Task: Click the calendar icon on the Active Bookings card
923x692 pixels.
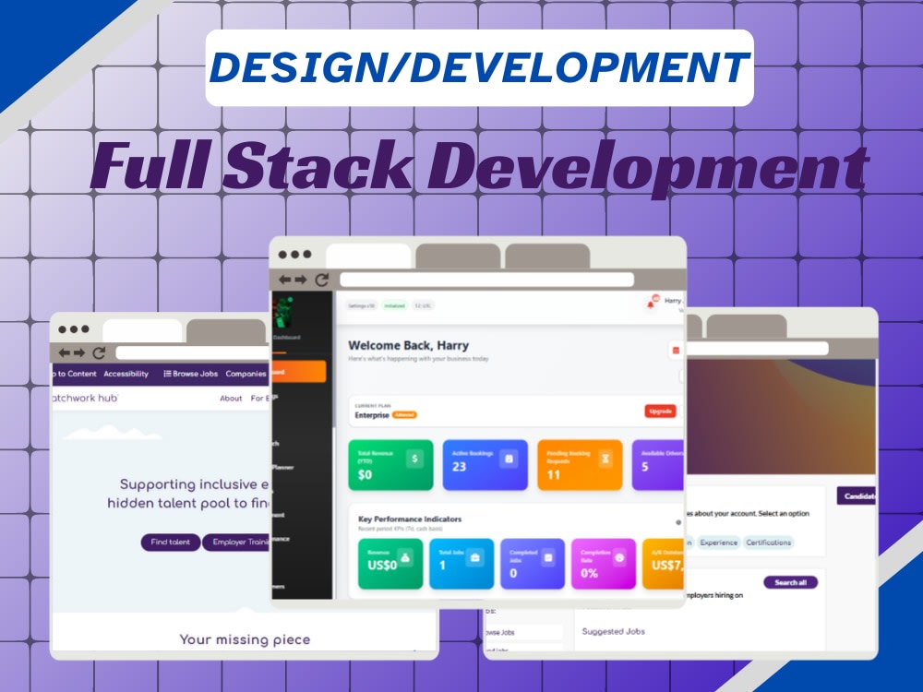Action: 509,459
